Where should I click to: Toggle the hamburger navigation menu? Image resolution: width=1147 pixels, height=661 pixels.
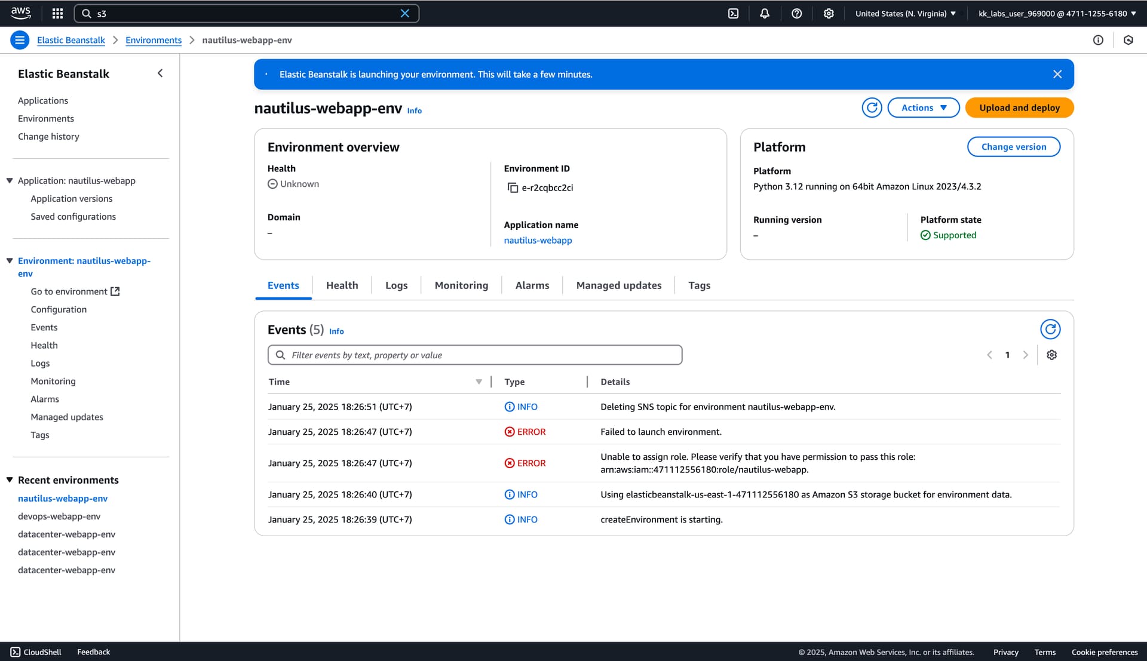pos(20,40)
